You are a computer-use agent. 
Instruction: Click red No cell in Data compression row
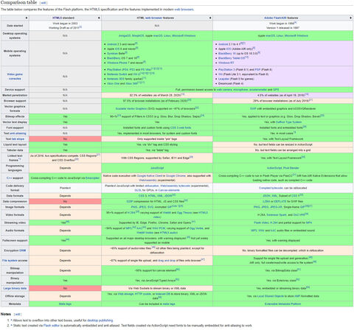click(65, 202)
